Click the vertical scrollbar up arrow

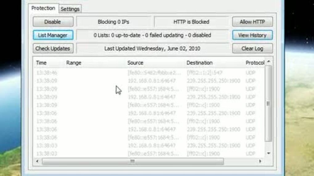click(x=269, y=62)
